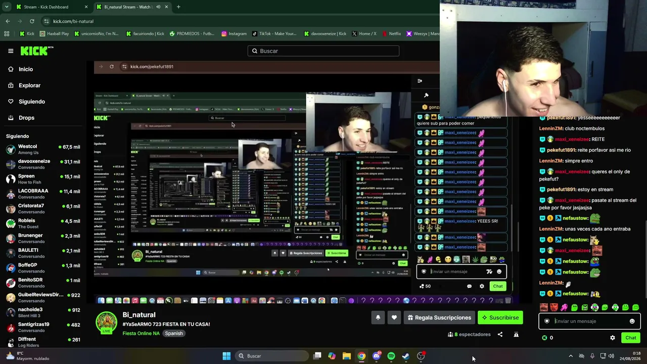
Task: Open the Fiesta Online NA category link
Action: [x=141, y=333]
